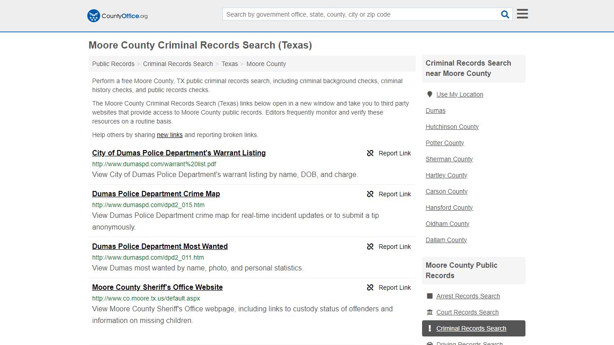Click the location pin icon
614x345 pixels.
430,94
